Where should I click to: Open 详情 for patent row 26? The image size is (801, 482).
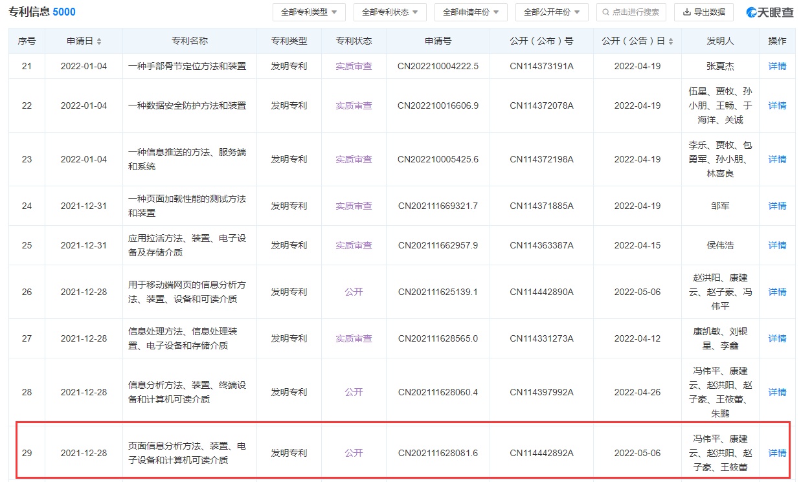point(777,292)
